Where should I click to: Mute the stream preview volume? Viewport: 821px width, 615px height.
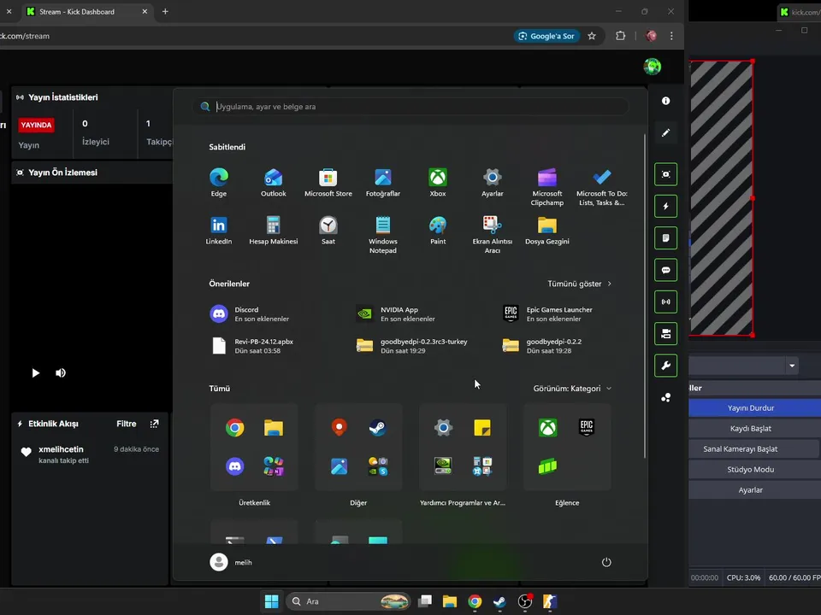point(61,373)
